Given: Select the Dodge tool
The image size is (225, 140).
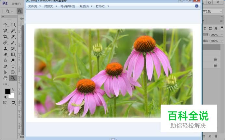Looking at the screenshot, I should click(13, 60).
